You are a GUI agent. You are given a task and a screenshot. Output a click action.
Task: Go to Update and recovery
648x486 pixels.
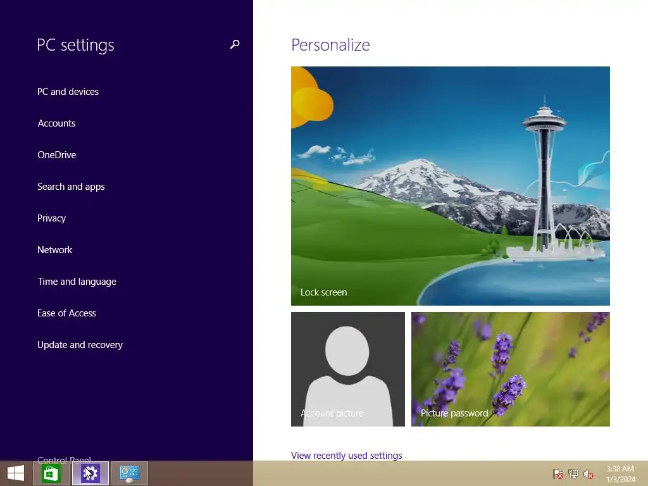point(80,345)
